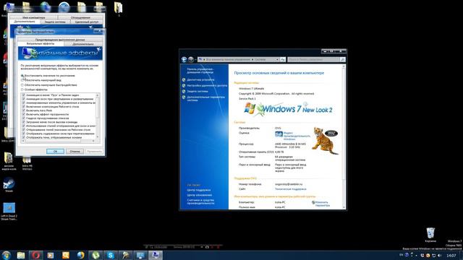Open Windows Update link in sidebar
463x260 pixels.
coord(200,195)
